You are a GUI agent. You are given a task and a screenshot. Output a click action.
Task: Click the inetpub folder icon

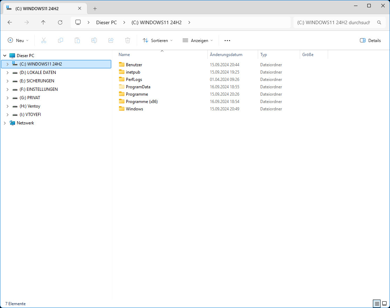(122, 72)
